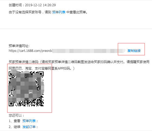The height and width of the screenshot is (131, 152).
Task: Click the 阿里系APP扫码 instruction line
Action: click(41, 68)
